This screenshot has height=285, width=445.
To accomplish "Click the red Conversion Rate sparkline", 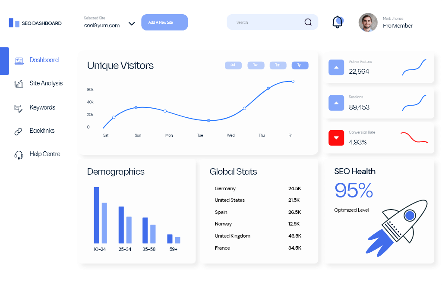I will pos(414,137).
